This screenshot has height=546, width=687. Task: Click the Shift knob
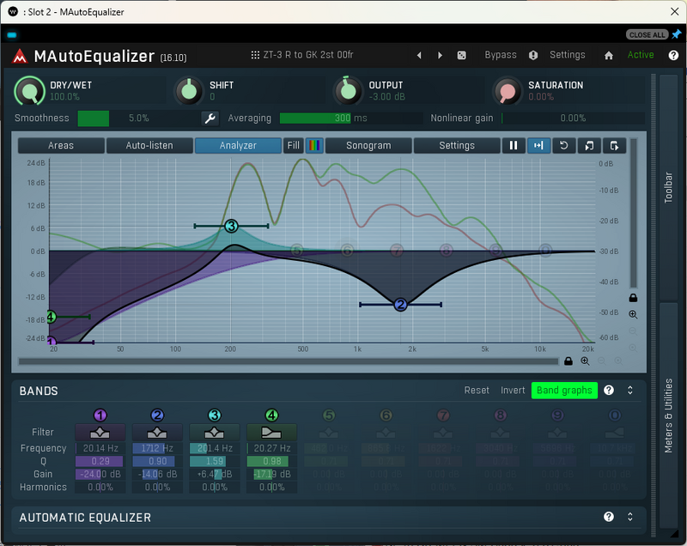[189, 91]
